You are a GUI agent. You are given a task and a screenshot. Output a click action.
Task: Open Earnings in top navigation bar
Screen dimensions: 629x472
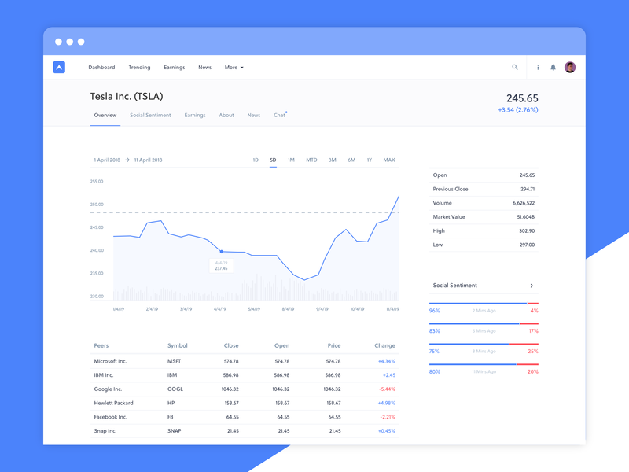click(x=174, y=68)
